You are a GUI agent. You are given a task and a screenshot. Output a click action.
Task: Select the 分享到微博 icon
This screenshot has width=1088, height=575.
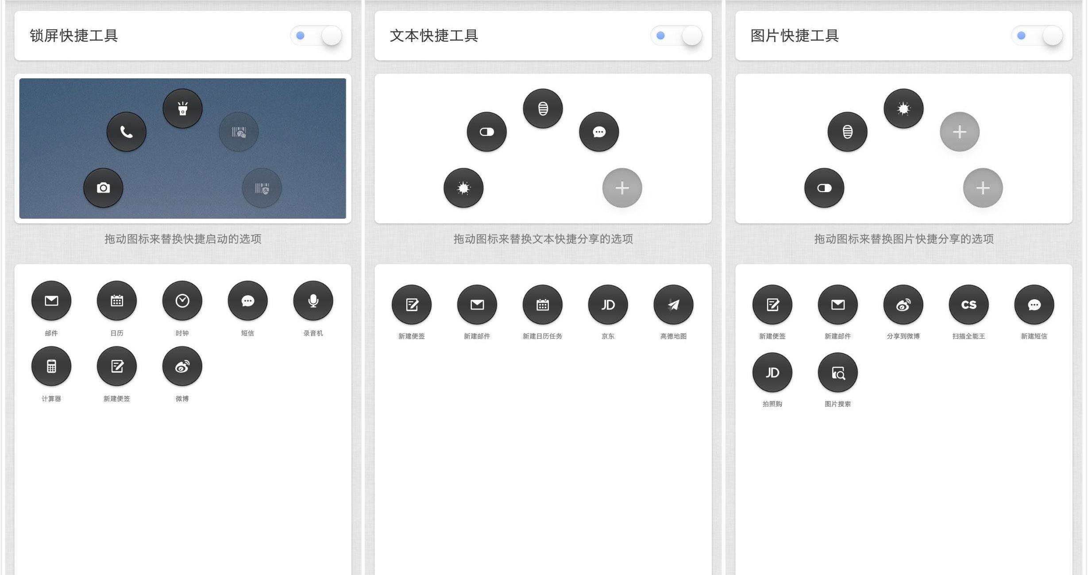903,305
